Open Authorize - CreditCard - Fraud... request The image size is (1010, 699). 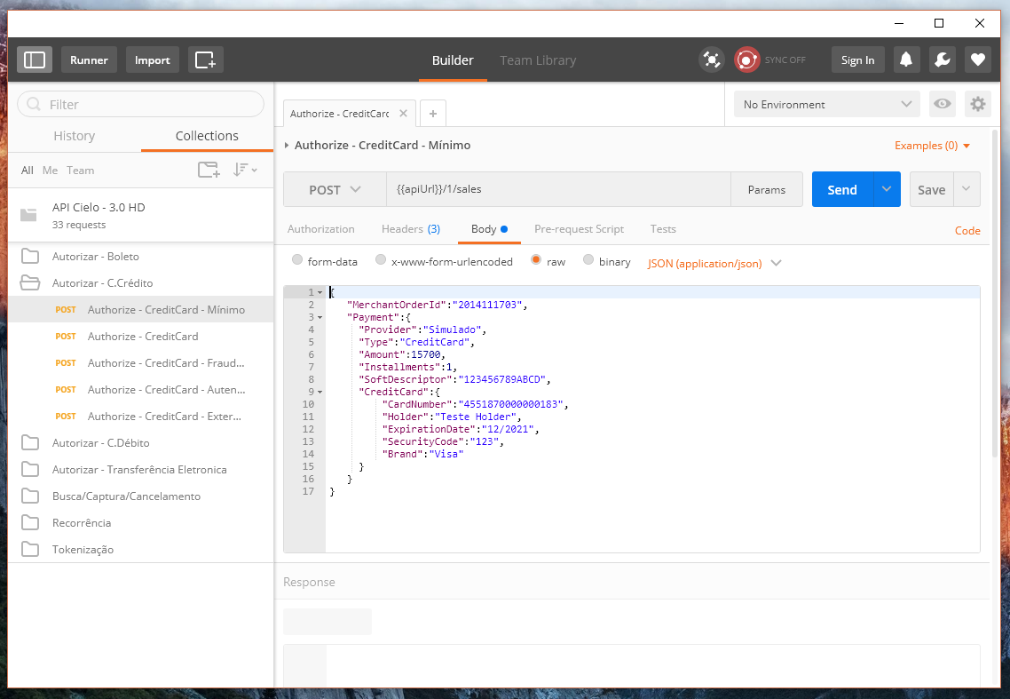pyautogui.click(x=141, y=363)
